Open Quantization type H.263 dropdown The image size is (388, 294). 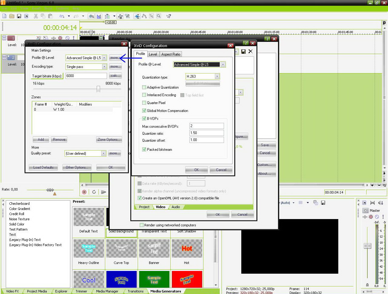[217, 76]
